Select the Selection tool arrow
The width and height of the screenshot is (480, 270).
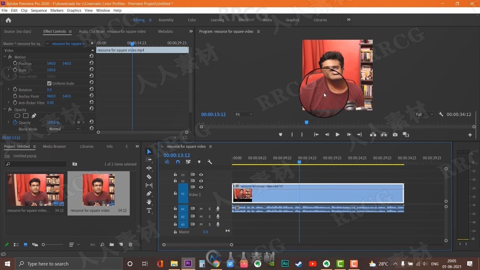coord(149,151)
